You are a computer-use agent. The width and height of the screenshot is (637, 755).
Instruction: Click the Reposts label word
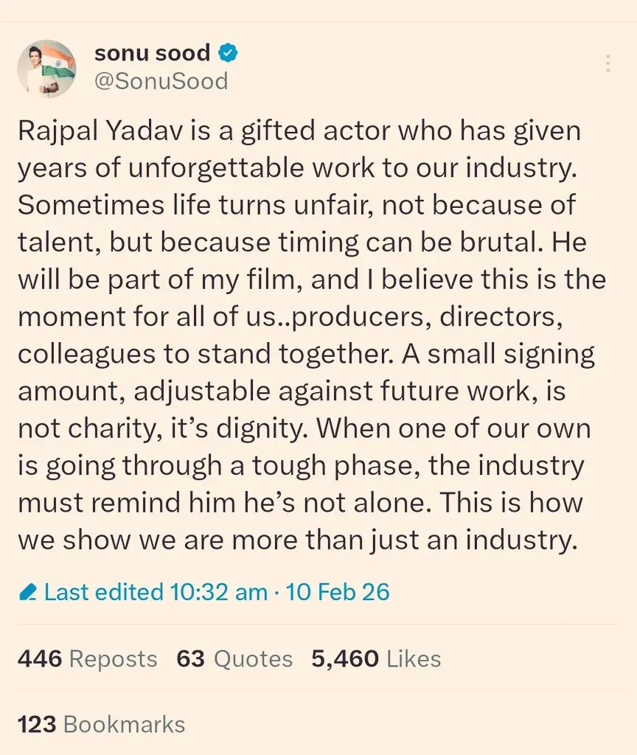112,659
